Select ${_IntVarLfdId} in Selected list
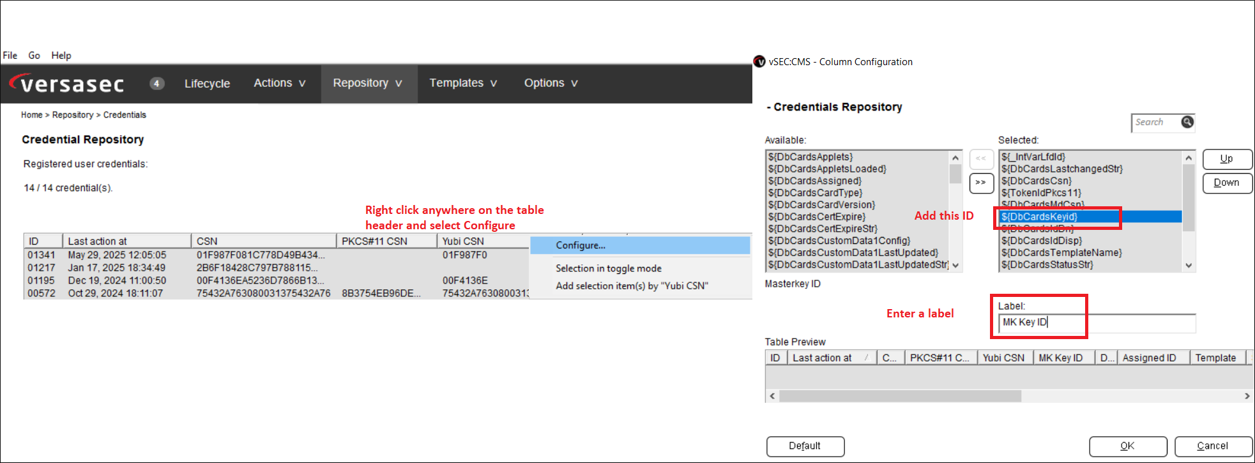Screen dimensions: 1255x463 1033,156
